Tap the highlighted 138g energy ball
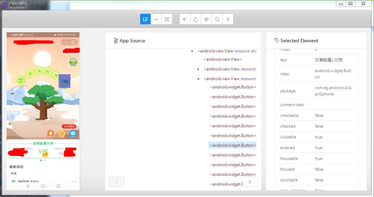The height and width of the screenshot is (197, 374). (65, 81)
